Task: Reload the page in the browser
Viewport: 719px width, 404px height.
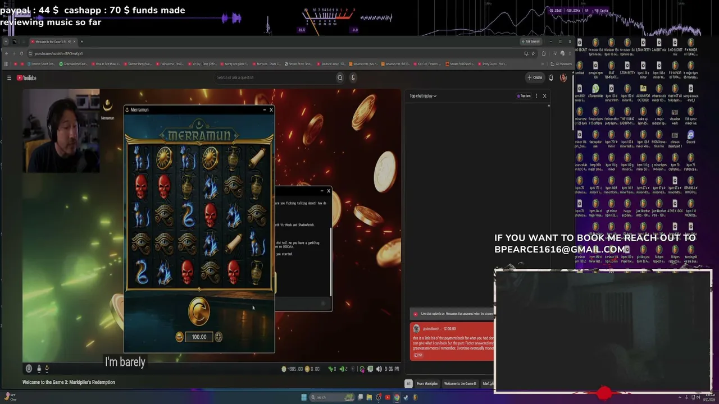Action: pos(21,53)
